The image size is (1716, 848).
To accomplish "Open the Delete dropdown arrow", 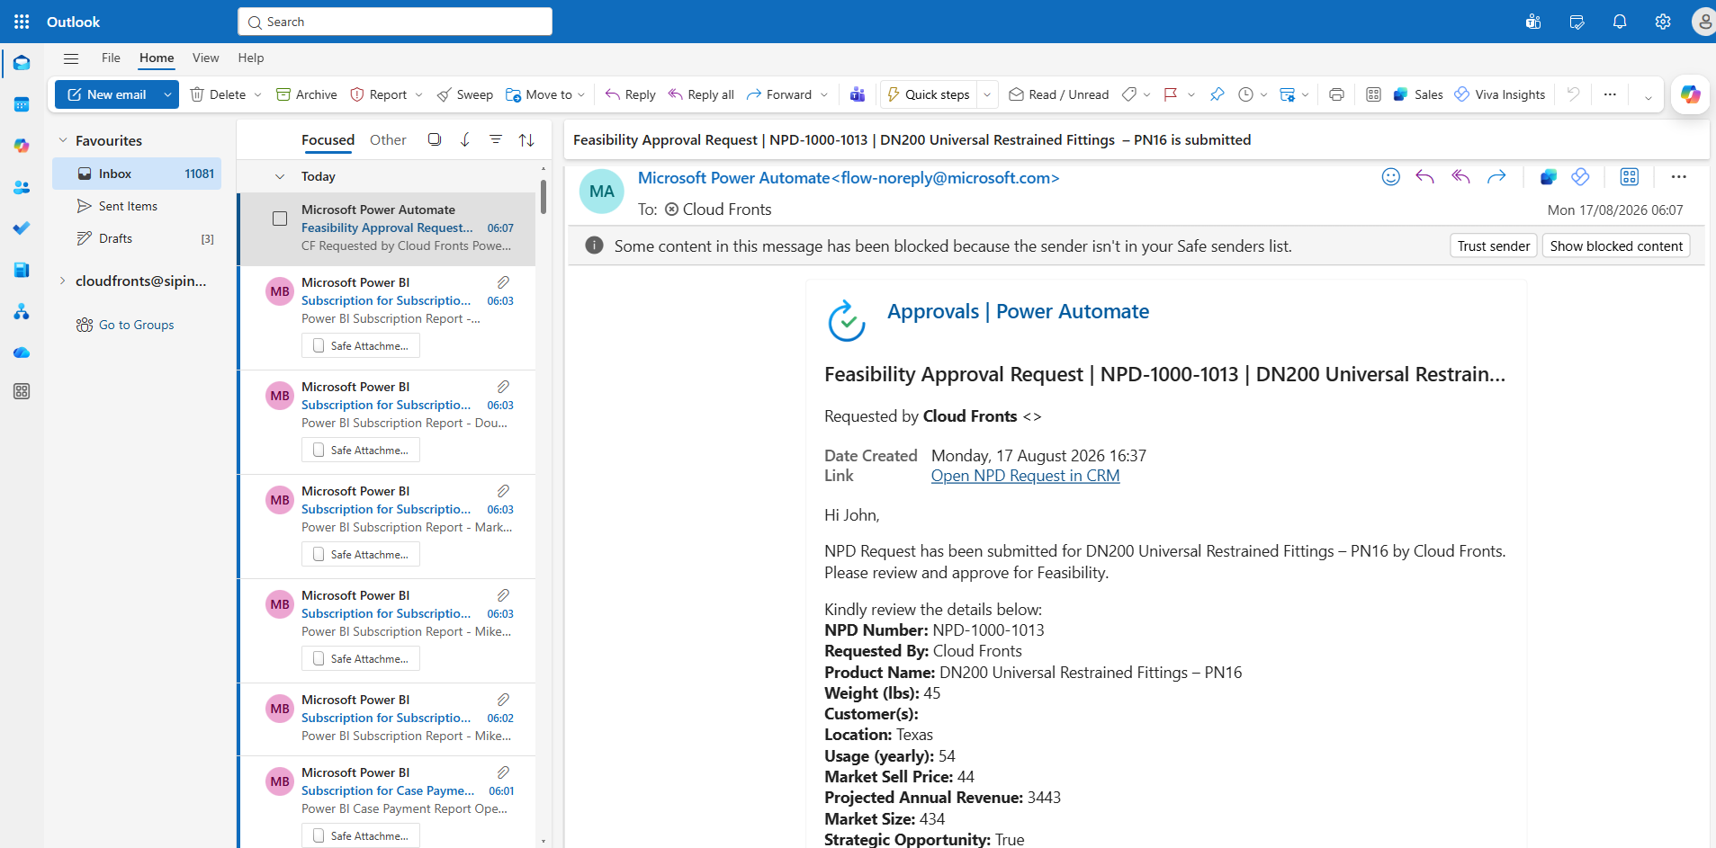I will (x=258, y=94).
